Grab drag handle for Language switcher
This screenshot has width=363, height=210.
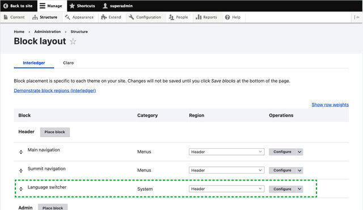point(21,189)
